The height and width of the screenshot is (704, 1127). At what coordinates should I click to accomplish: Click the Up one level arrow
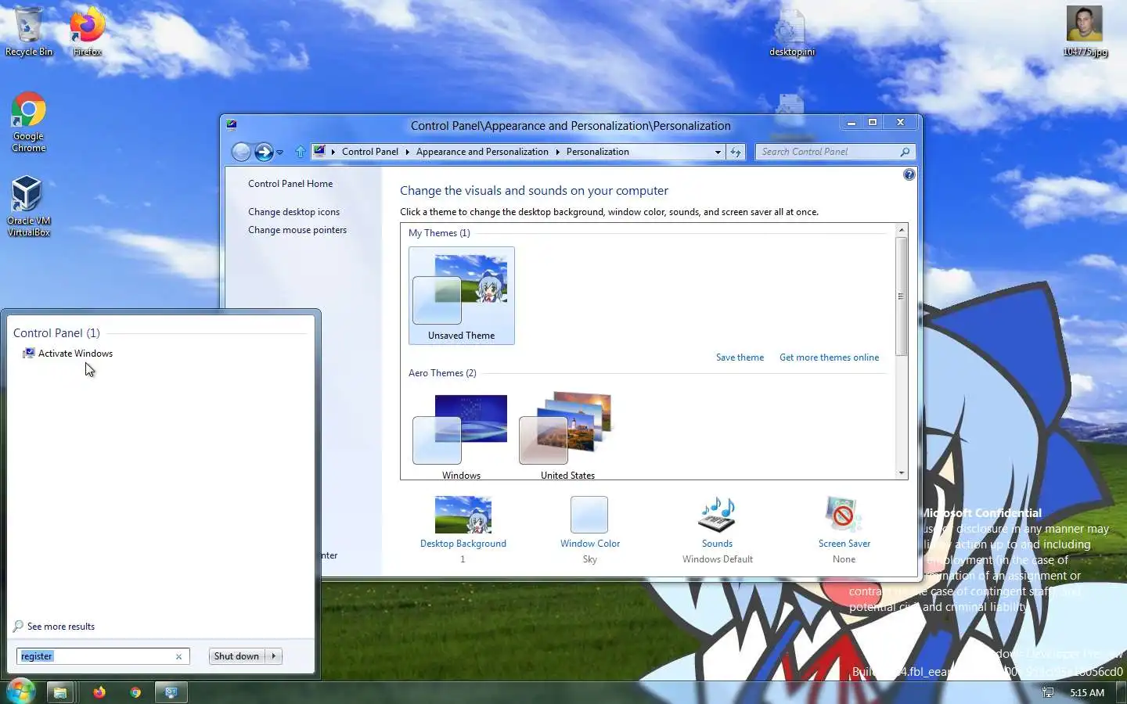click(301, 152)
